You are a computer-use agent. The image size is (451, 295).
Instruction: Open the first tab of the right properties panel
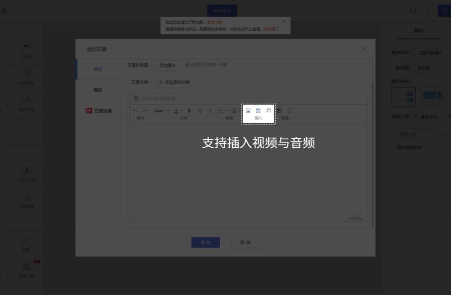tap(418, 30)
